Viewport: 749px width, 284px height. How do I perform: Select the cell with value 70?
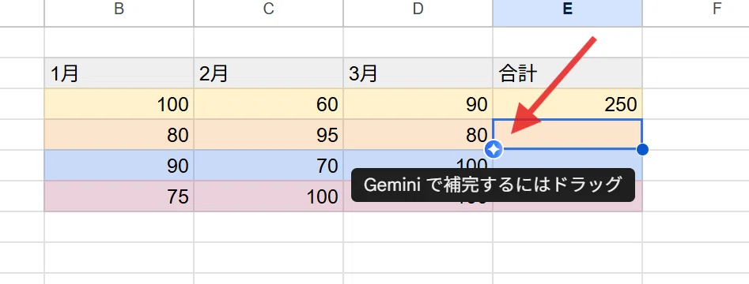268,166
